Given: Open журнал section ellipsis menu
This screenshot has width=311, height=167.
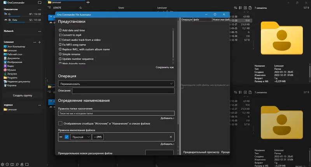Looking at the screenshot, I should [40, 105].
